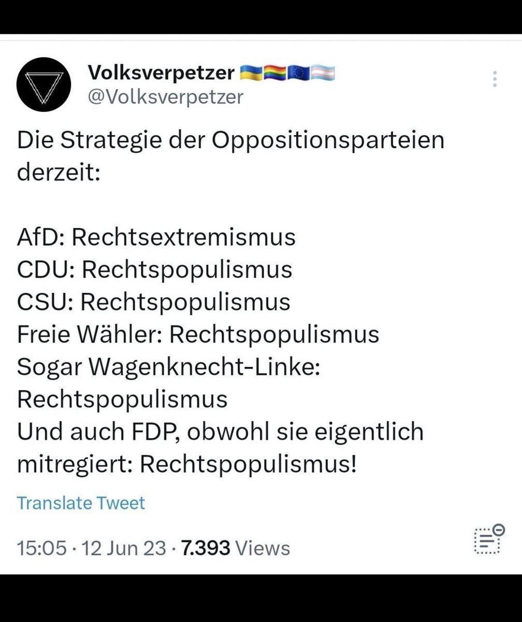Open the three-dot more options menu

click(495, 79)
